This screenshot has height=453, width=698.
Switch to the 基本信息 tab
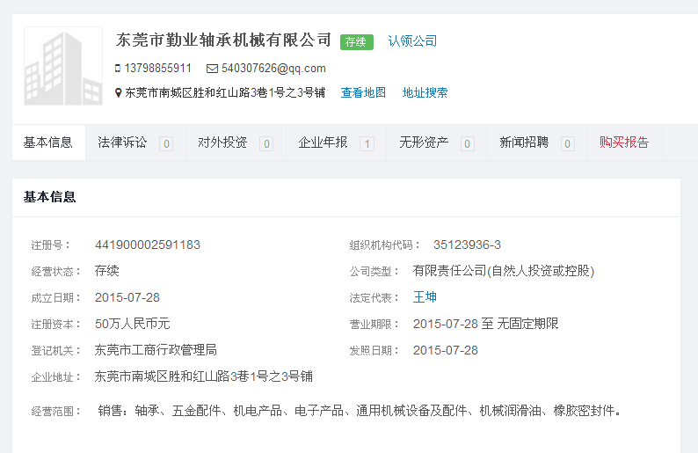pos(48,142)
